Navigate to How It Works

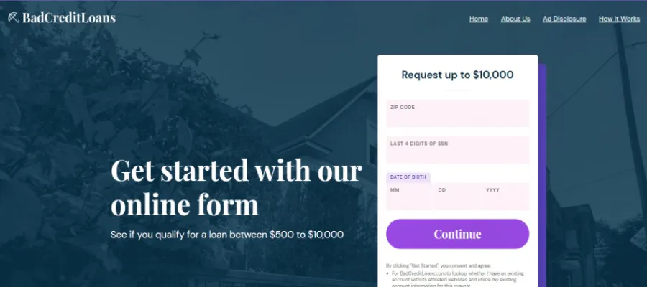tap(619, 19)
